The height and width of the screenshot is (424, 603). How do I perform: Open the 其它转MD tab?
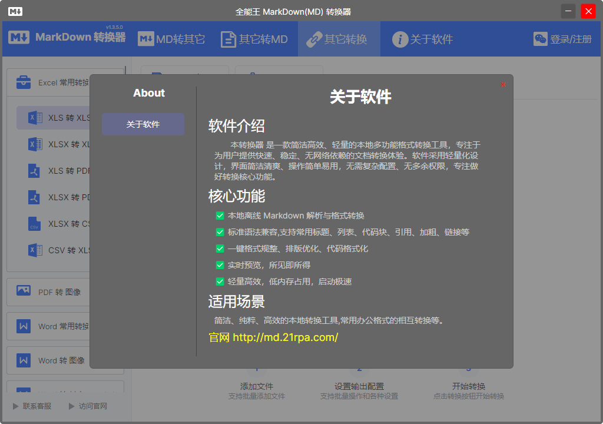(254, 39)
